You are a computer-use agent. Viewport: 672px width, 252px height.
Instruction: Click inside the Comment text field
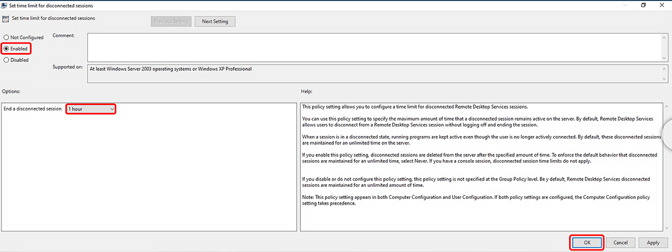[367, 47]
